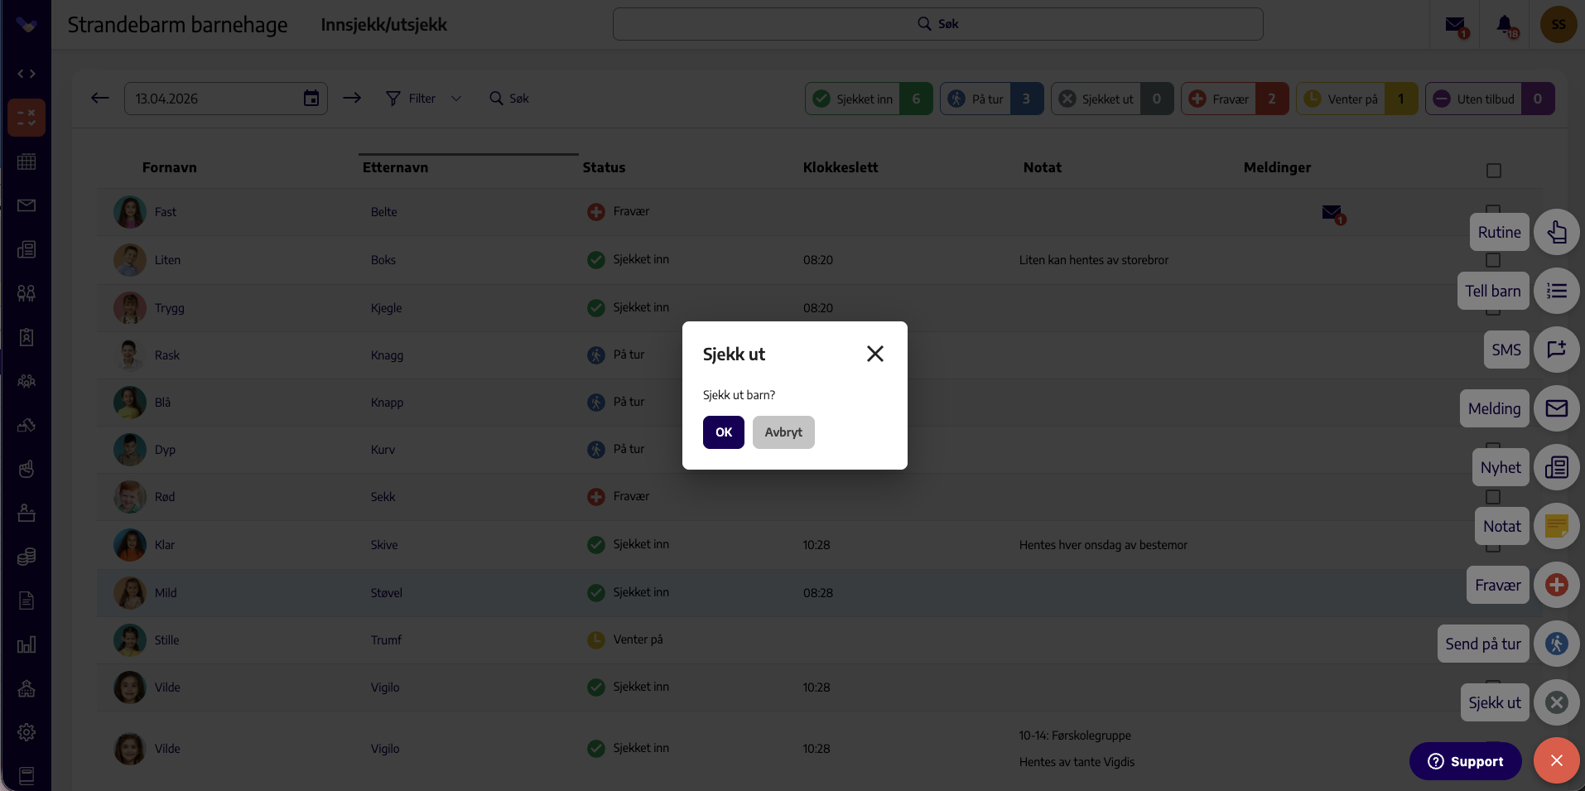Click the Tell barn list icon
Viewport: 1585px width, 791px height.
pyautogui.click(x=1557, y=291)
